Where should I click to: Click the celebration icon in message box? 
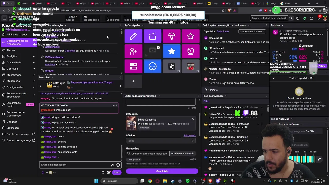[113, 165]
